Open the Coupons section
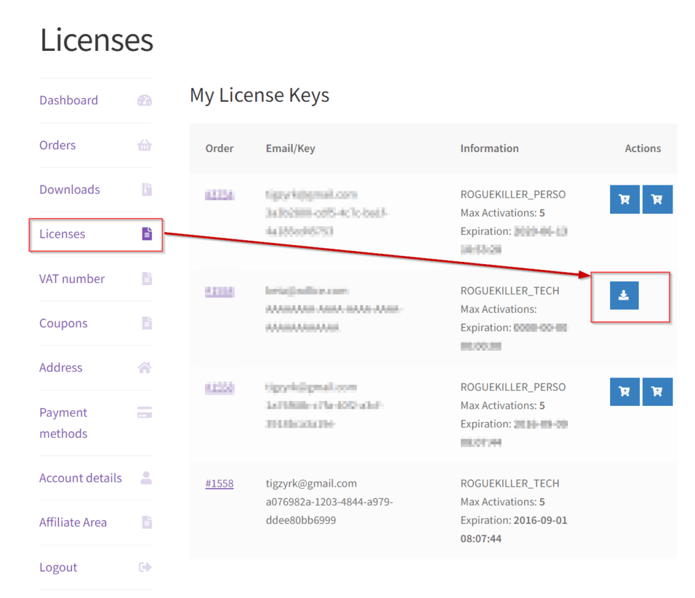 63,323
